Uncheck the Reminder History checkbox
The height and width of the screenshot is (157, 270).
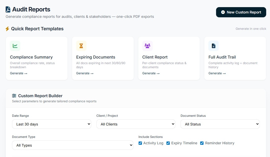coord(202,143)
